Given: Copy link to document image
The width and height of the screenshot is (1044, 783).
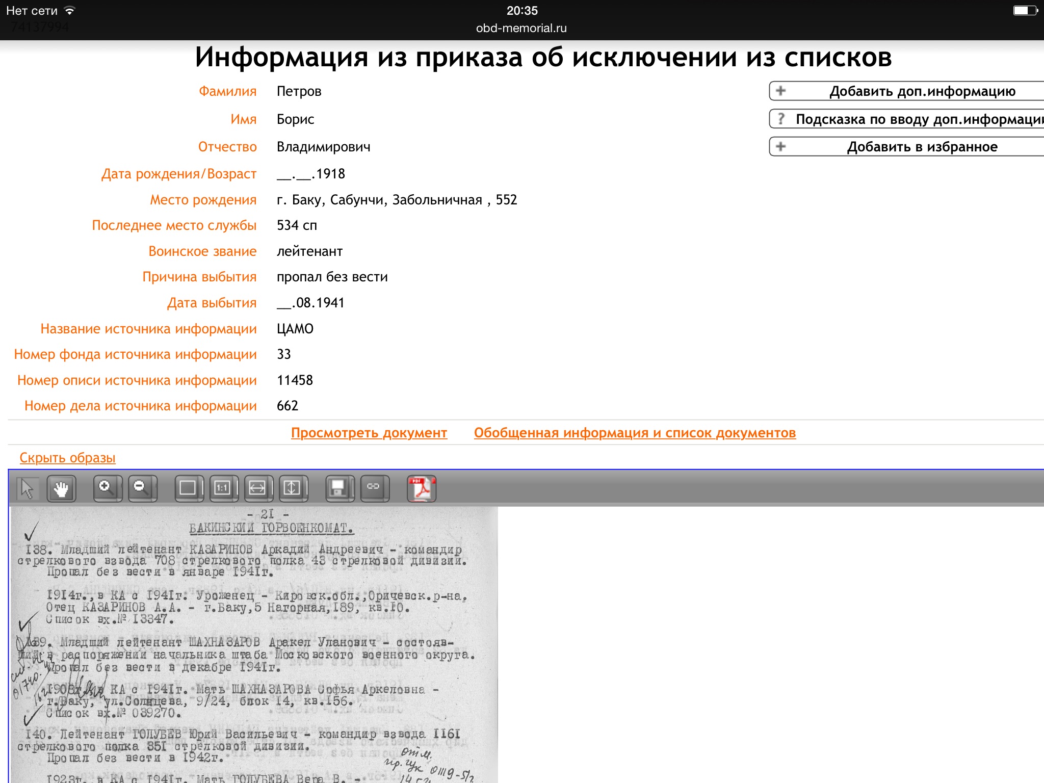Looking at the screenshot, I should click(374, 488).
